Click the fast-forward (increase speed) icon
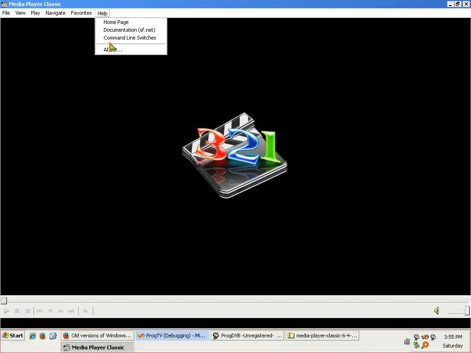The image size is (471, 353). (61, 311)
